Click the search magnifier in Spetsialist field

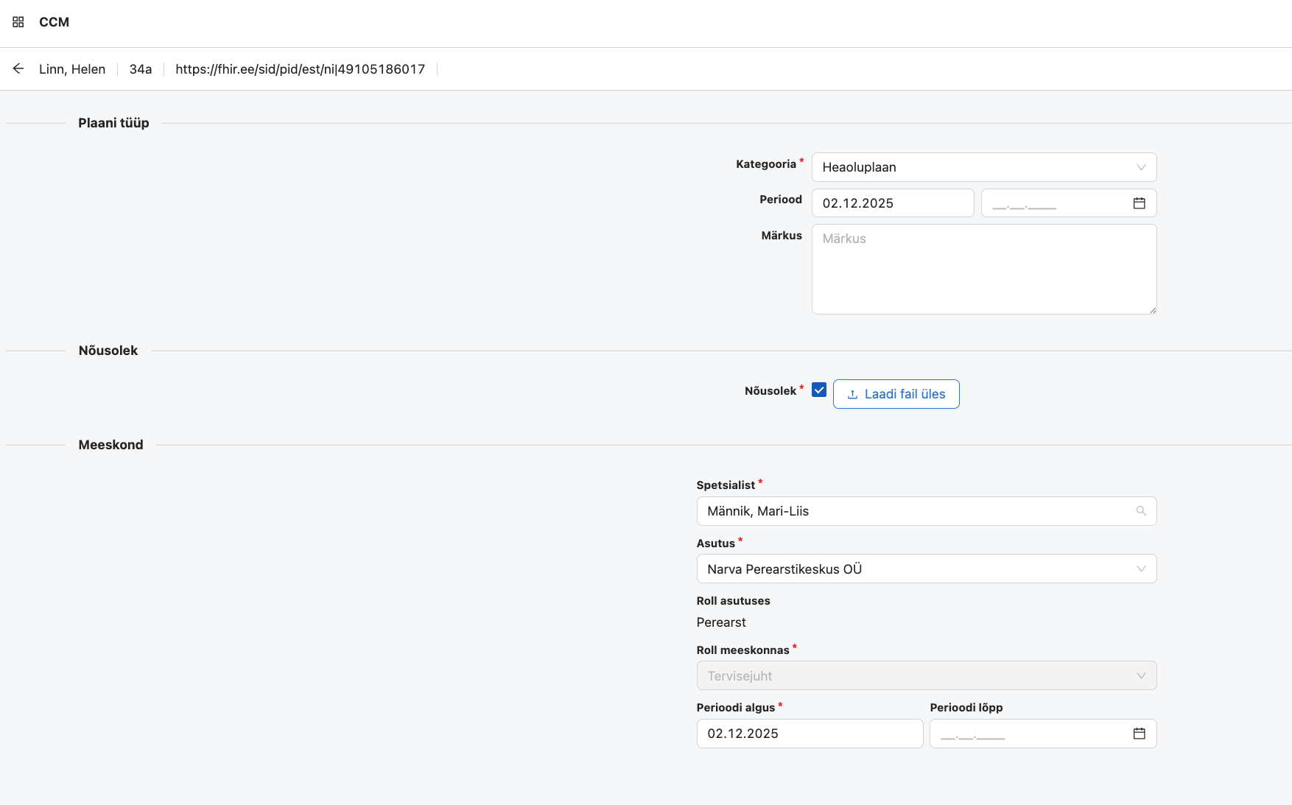pos(1142,510)
